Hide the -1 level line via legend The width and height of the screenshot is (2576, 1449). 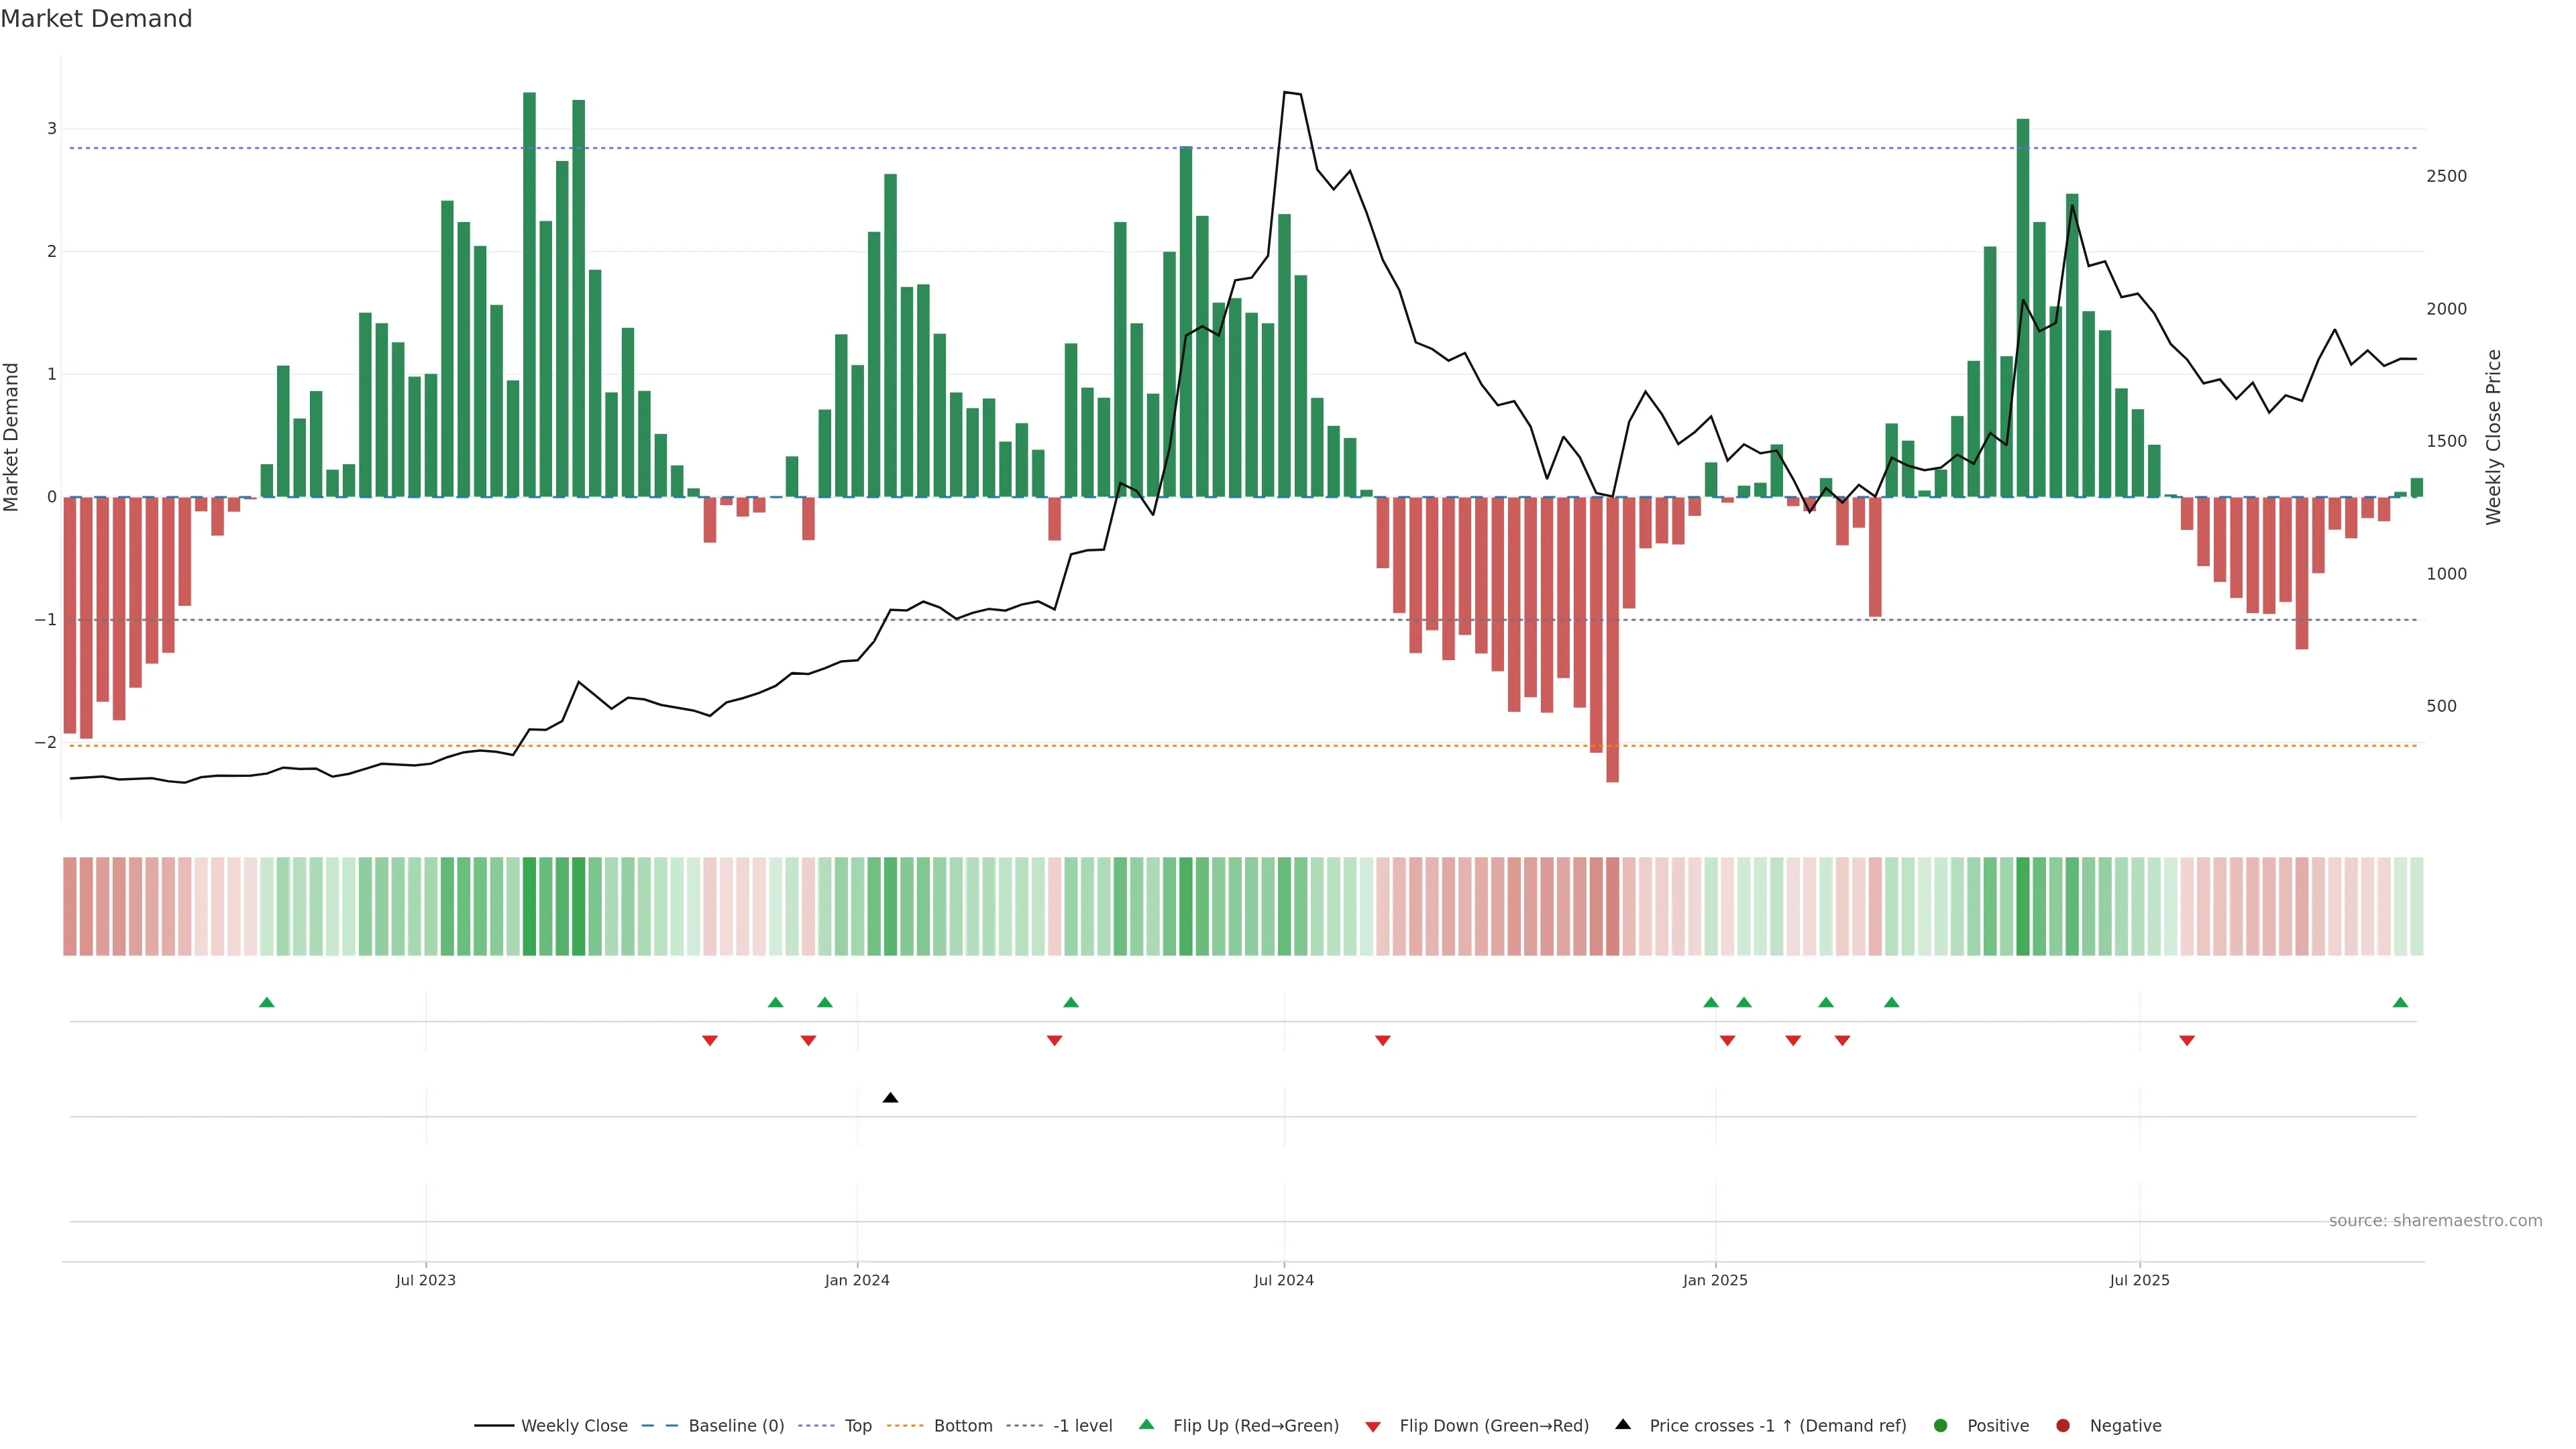pos(1082,1426)
